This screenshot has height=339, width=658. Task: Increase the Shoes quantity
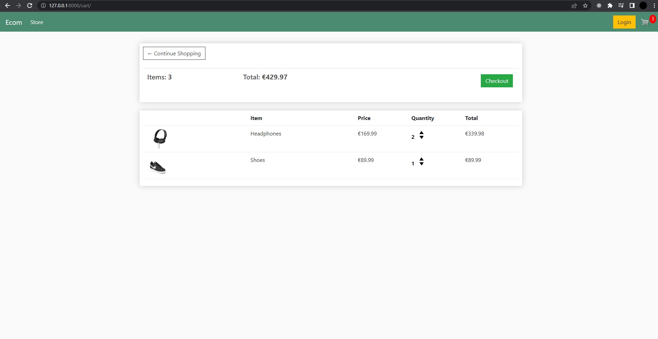tap(421, 160)
